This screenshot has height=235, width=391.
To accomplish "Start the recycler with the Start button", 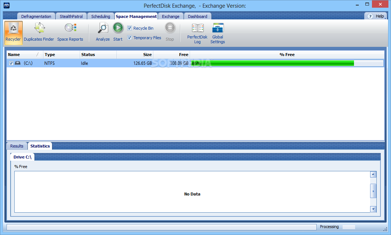I will (x=118, y=32).
